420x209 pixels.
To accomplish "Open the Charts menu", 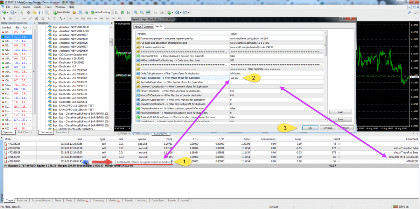I will (x=37, y=7).
